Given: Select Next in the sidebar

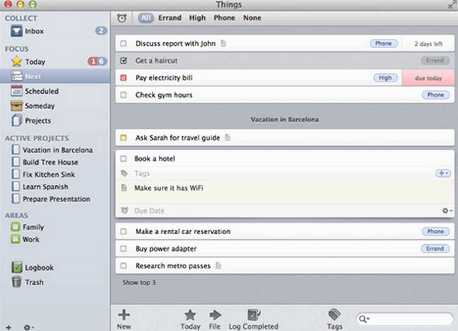Looking at the screenshot, I should tap(55, 76).
